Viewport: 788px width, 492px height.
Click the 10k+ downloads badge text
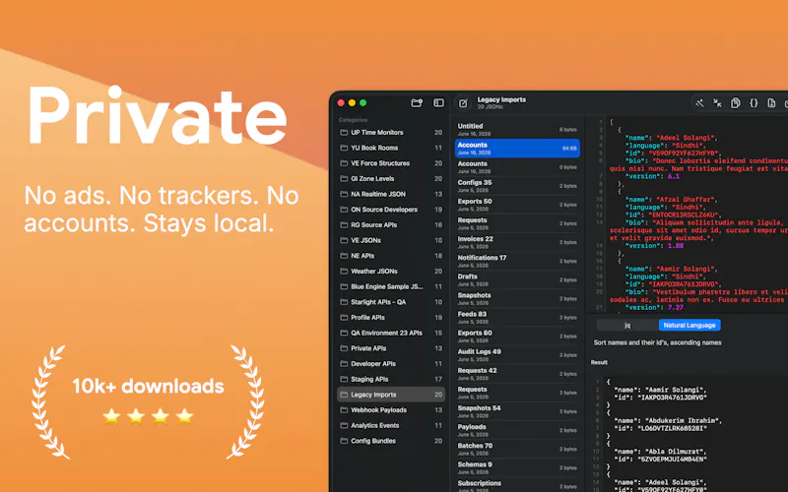149,386
